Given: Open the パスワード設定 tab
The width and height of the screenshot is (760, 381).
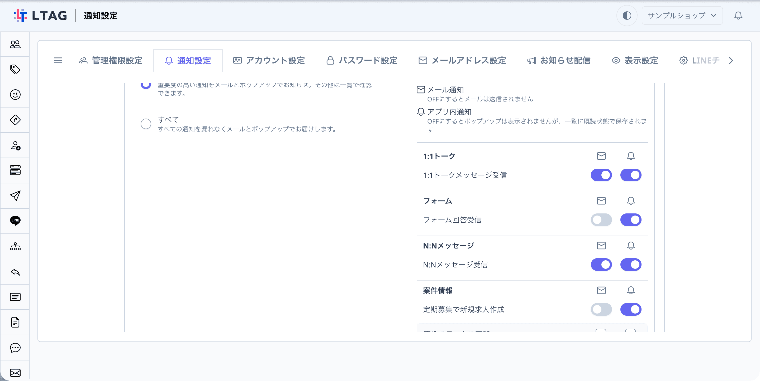Looking at the screenshot, I should coord(362,60).
